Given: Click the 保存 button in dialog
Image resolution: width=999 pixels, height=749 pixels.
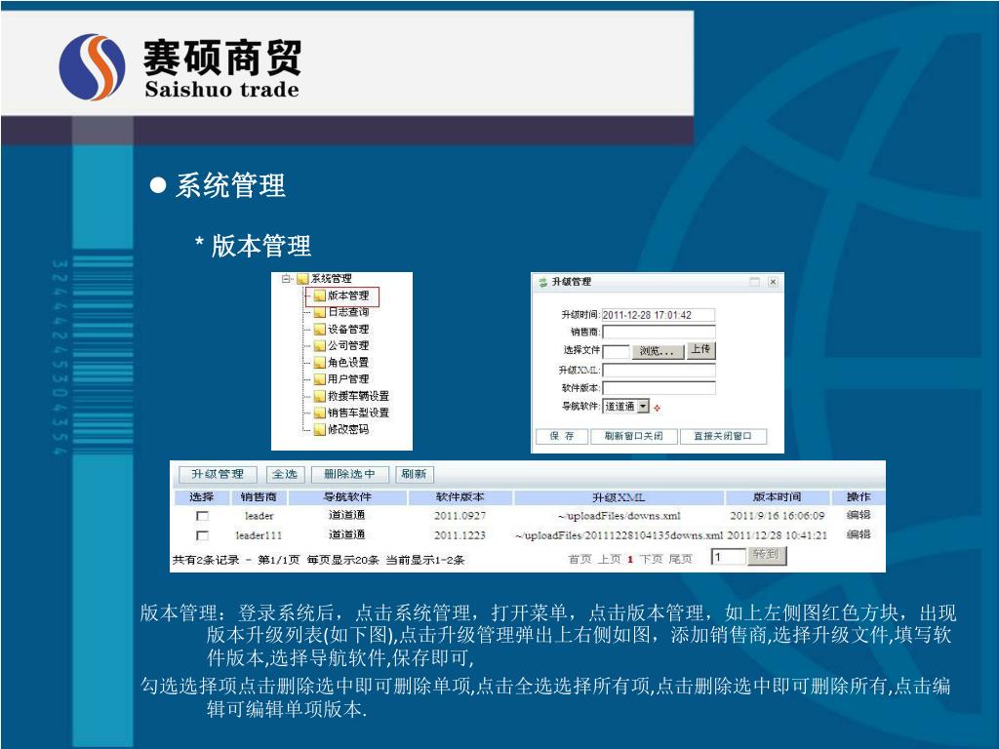Looking at the screenshot, I should (561, 436).
